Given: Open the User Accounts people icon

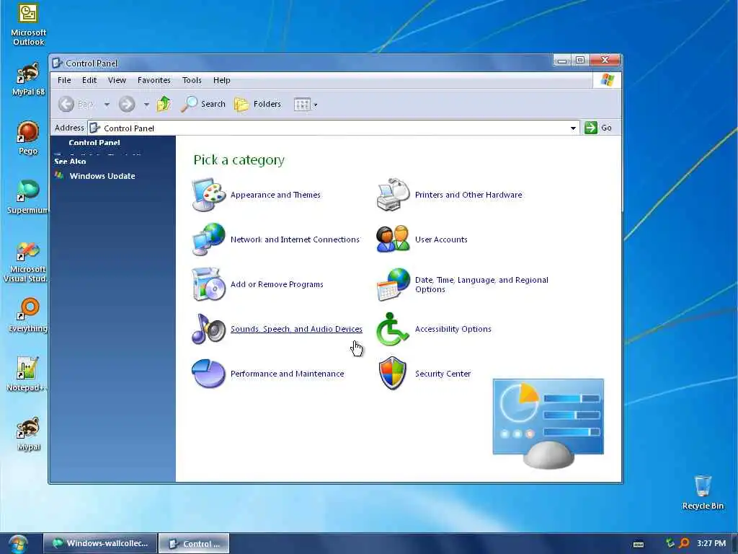Looking at the screenshot, I should 393,239.
